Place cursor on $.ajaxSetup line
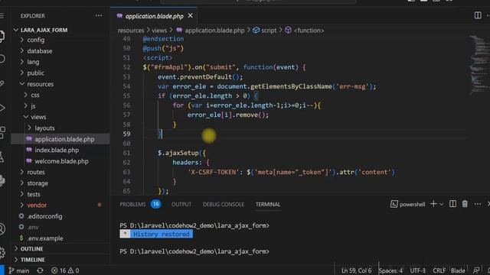 [x=181, y=153]
